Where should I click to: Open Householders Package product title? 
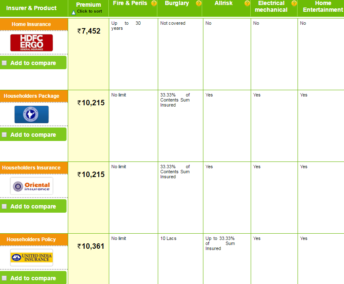tap(31, 96)
